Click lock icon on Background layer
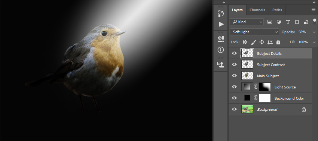The height and width of the screenshot is (141, 318). coord(304,109)
